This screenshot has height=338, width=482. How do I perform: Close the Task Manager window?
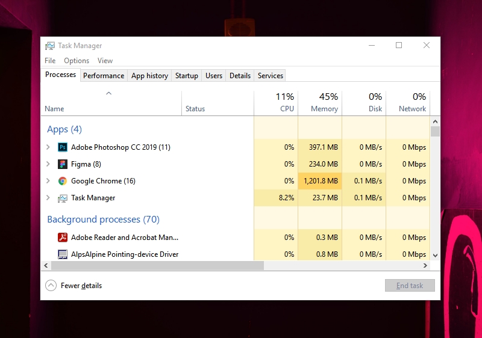[427, 45]
